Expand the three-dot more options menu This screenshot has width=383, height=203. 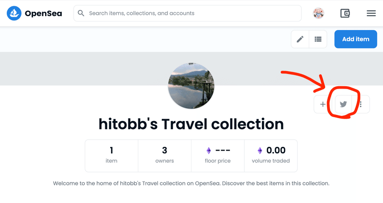(361, 104)
